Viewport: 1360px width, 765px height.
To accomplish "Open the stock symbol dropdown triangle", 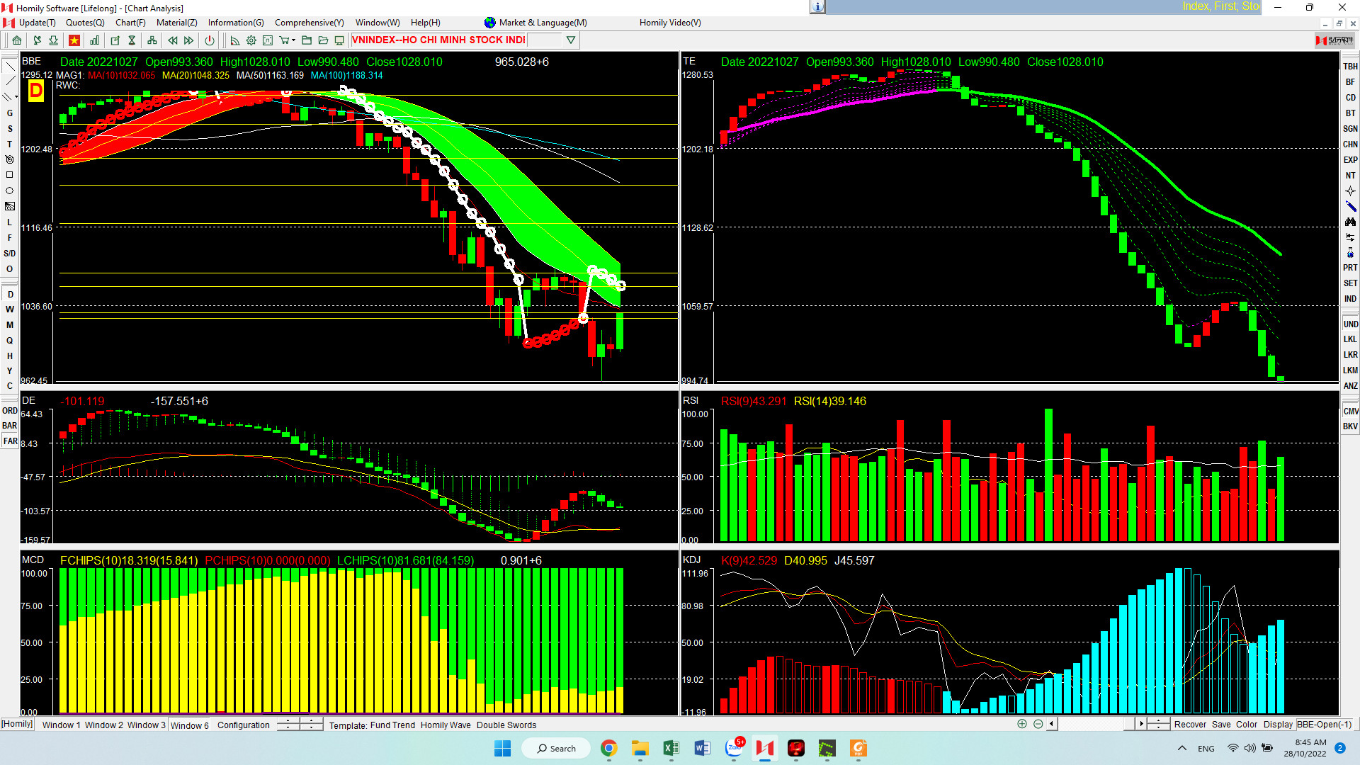I will (x=571, y=40).
